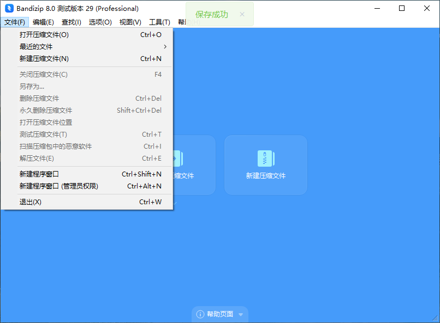Image resolution: width=440 pixels, height=323 pixels.
Task: Select 新建程序窗口 (管理员权限) entry
Action: point(87,186)
